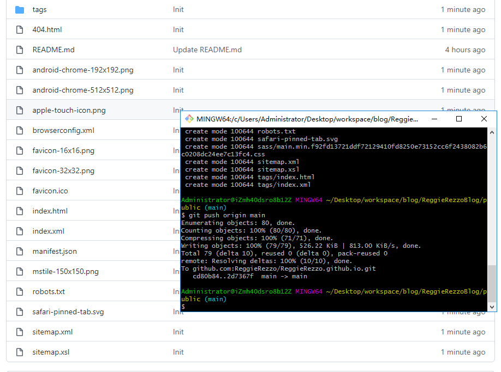Maximize the MINGW64 terminal window
Viewport: 501px width, 372px height.
coord(459,119)
